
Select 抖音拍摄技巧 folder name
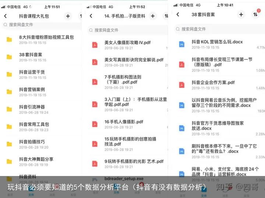click(32, 142)
